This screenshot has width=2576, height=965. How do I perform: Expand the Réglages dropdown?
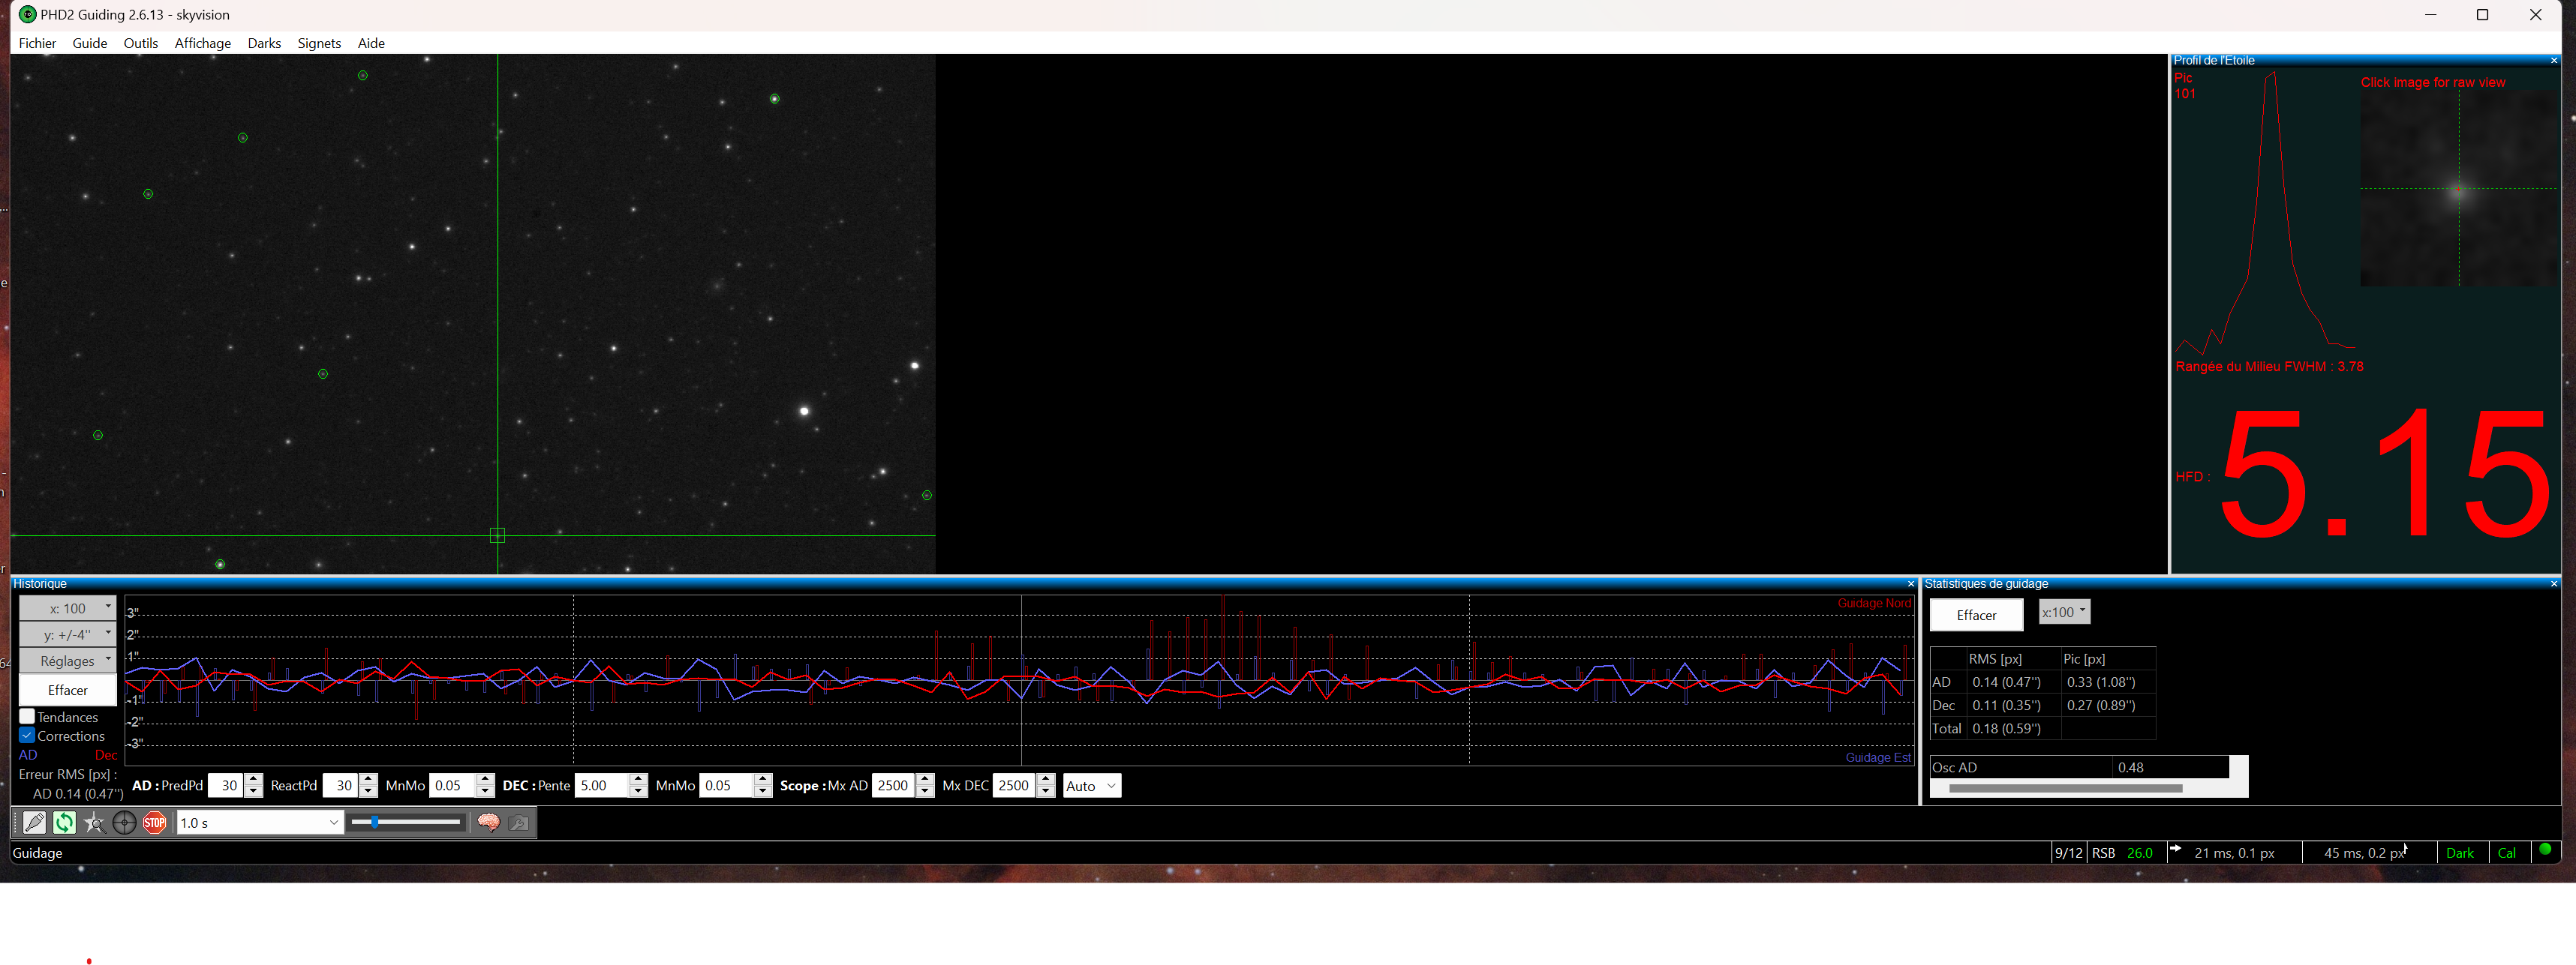(68, 661)
